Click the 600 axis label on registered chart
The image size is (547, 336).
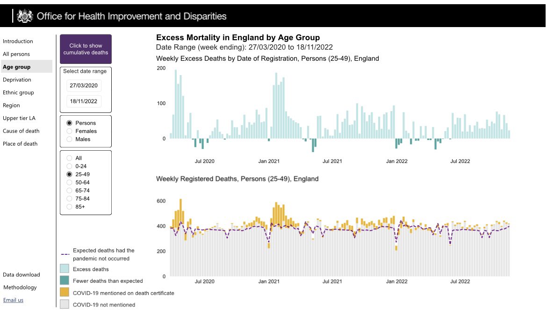click(161, 201)
